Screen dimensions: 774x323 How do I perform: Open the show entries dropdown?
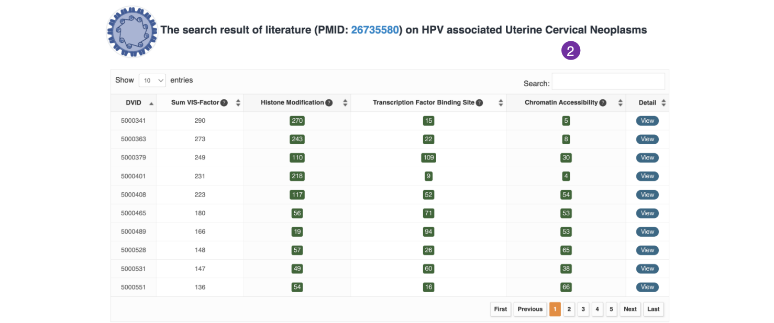click(x=152, y=80)
